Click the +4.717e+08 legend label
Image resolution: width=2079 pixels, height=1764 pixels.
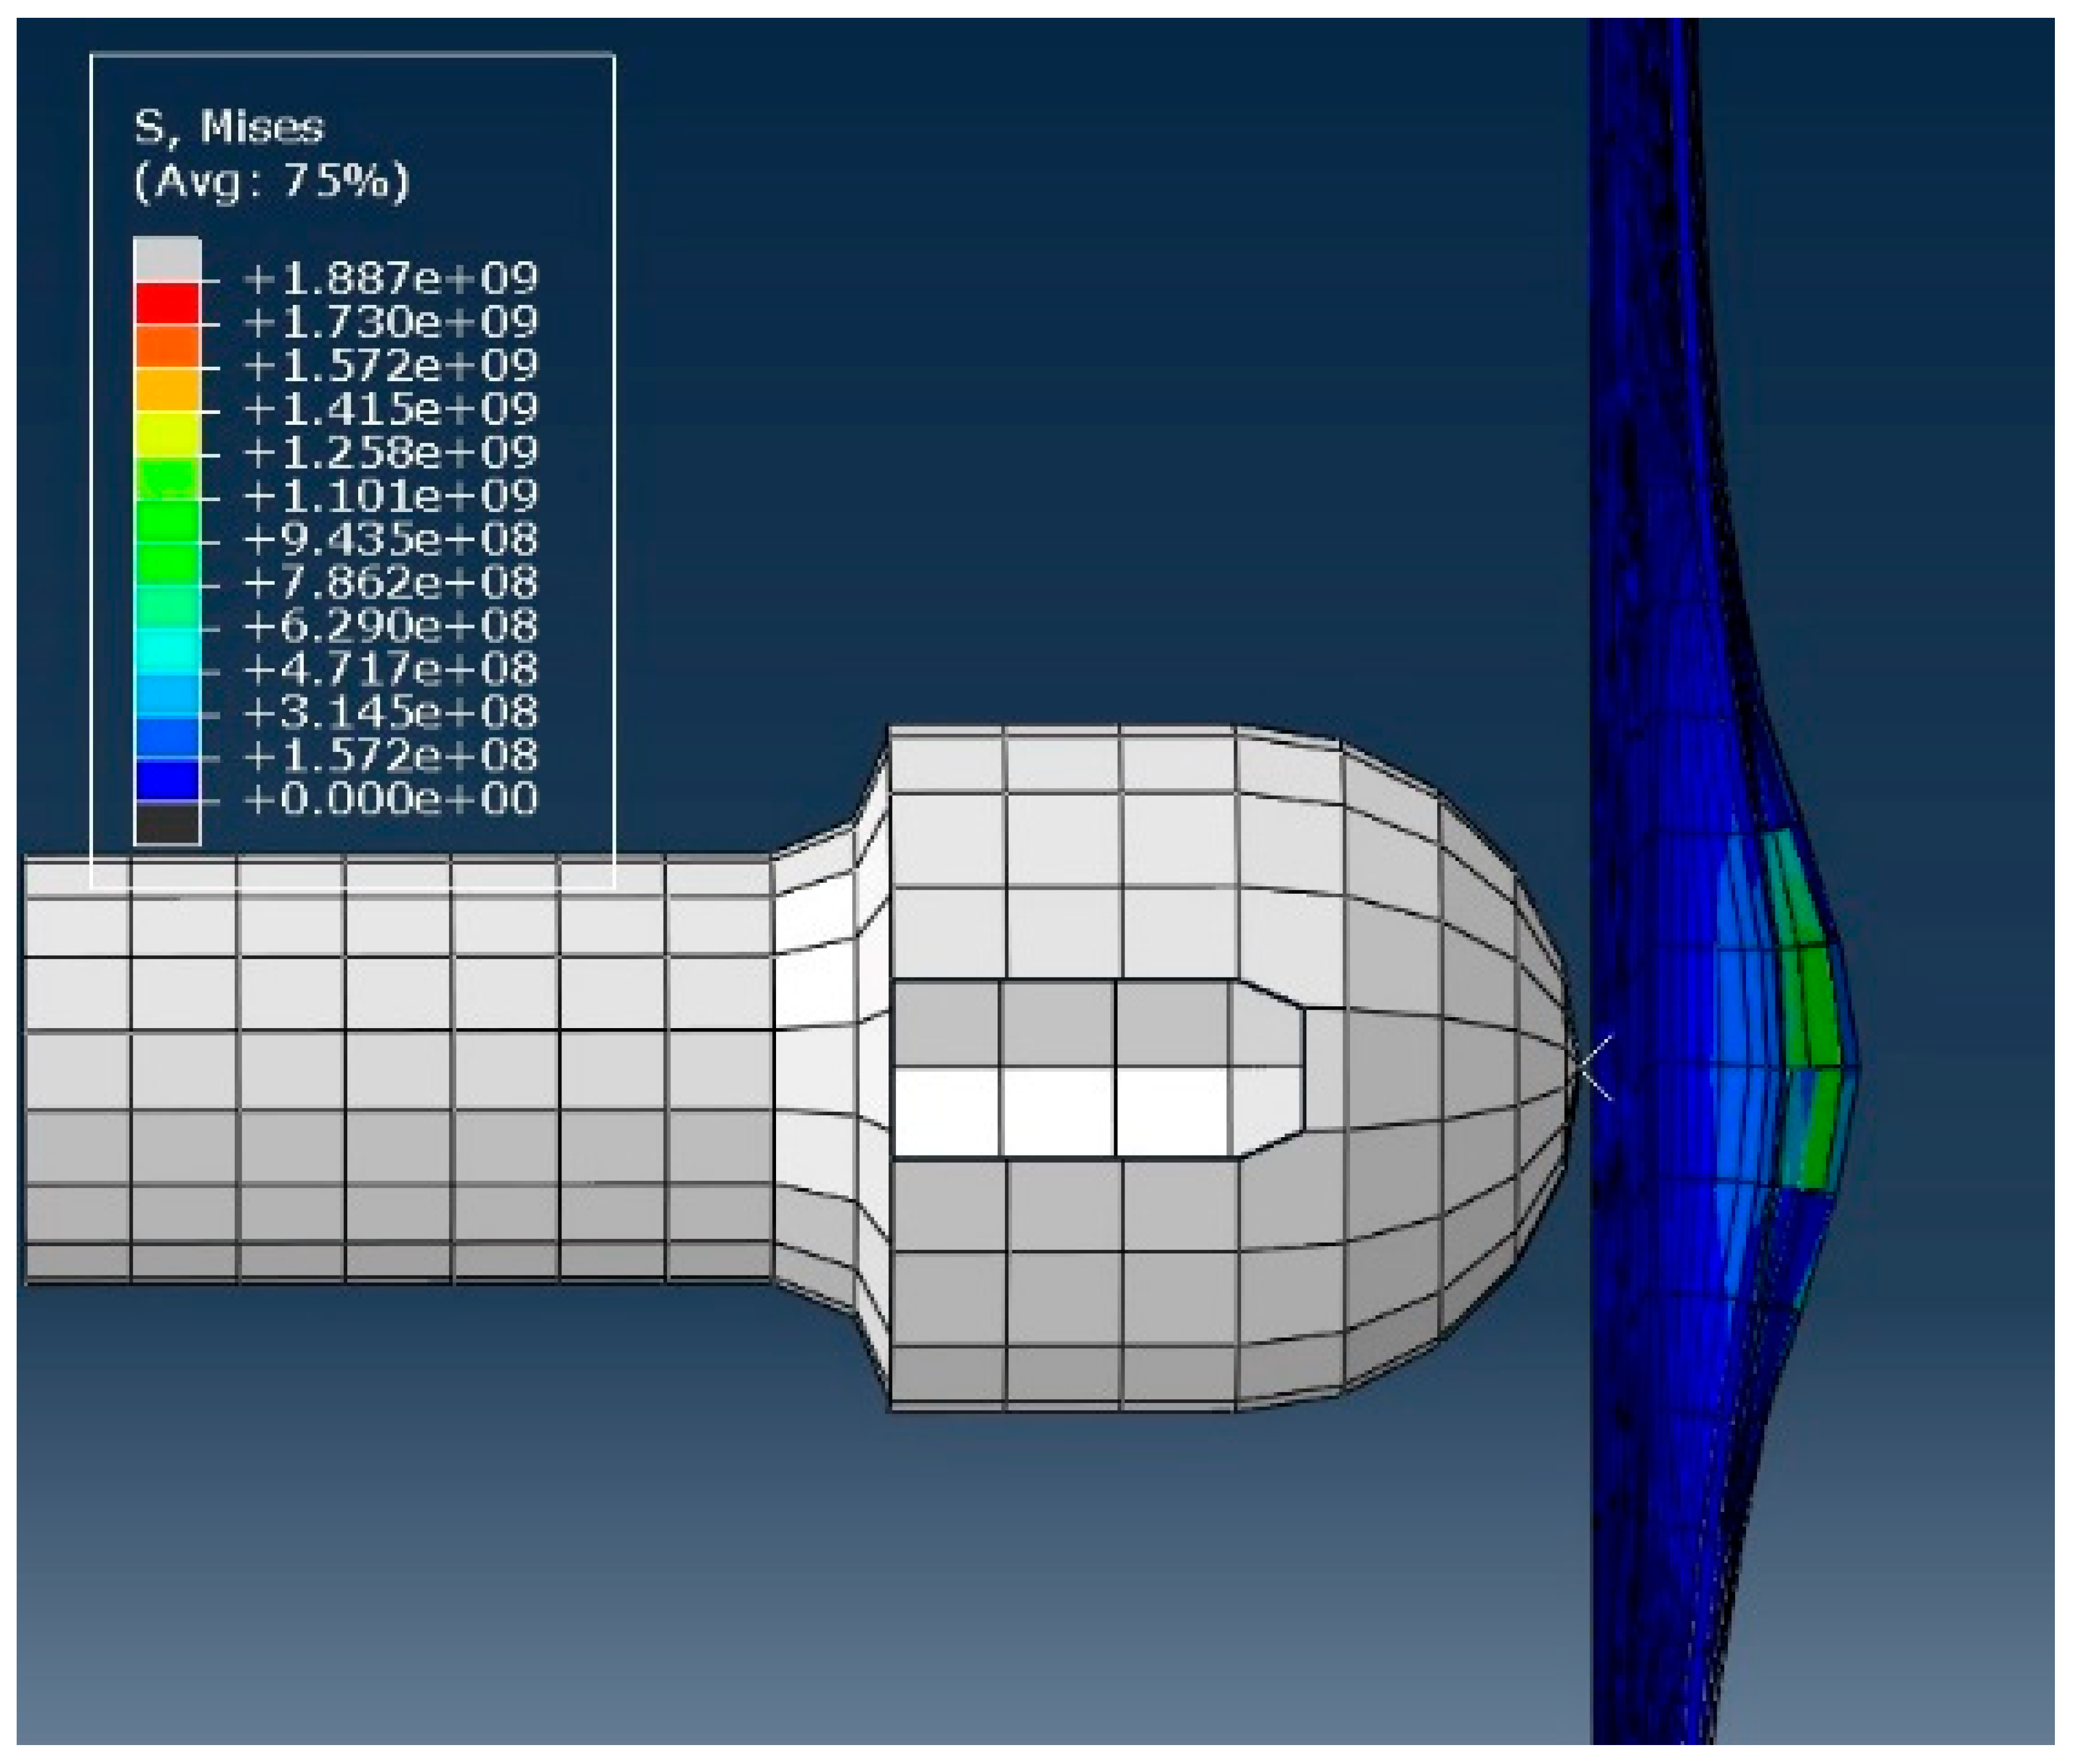coord(390,668)
